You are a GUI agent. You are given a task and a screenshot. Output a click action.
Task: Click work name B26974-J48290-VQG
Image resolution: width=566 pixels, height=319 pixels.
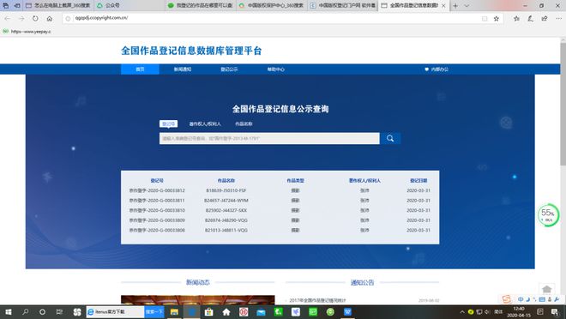coord(226,220)
